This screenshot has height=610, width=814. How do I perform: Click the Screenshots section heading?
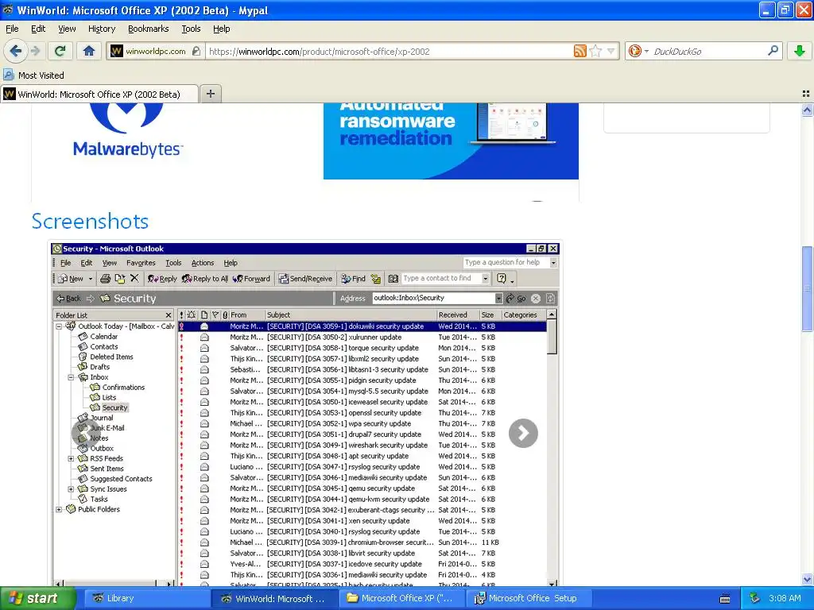tap(91, 221)
